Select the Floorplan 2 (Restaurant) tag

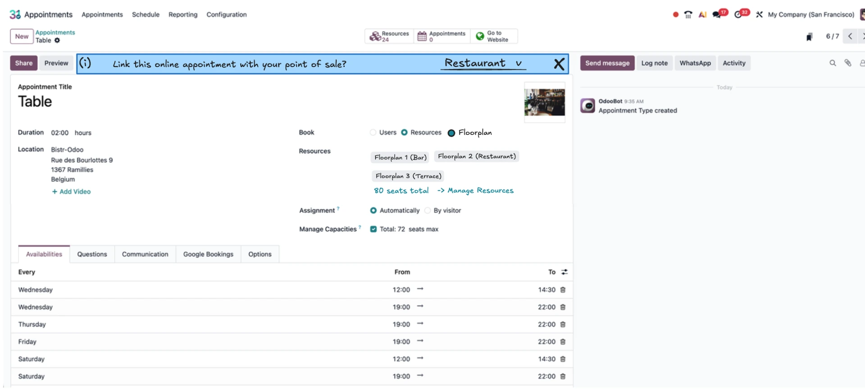point(477,156)
